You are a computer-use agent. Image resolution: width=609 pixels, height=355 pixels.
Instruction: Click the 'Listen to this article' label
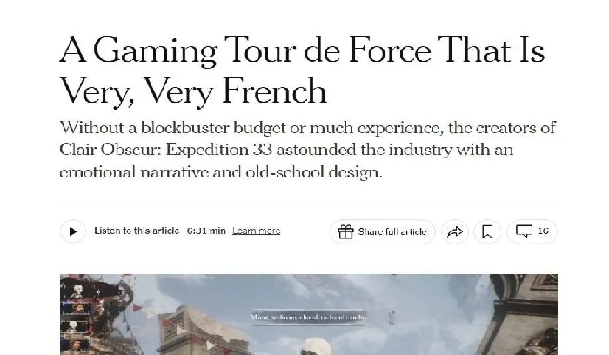(x=137, y=231)
